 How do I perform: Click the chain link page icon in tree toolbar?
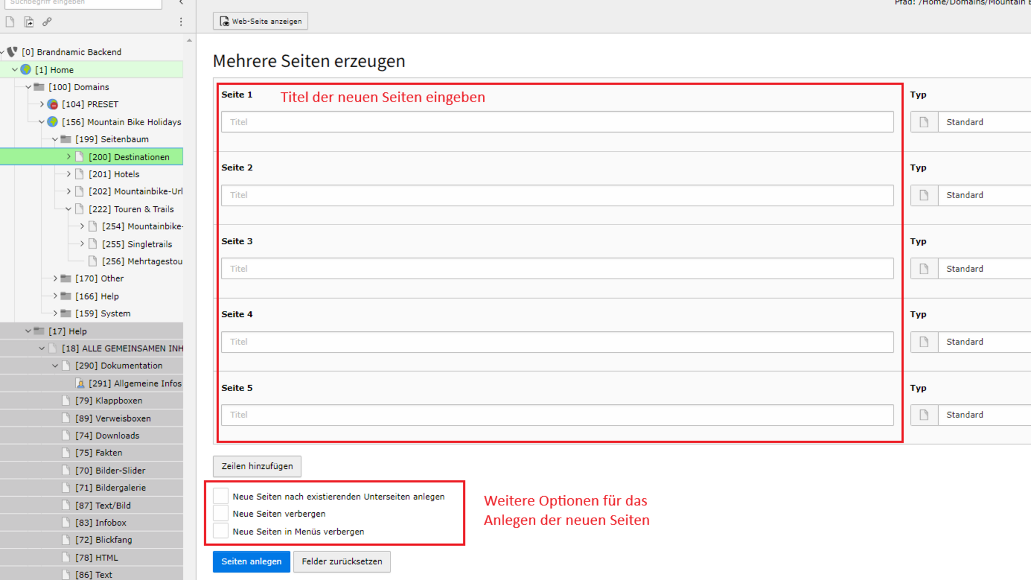[x=47, y=22]
